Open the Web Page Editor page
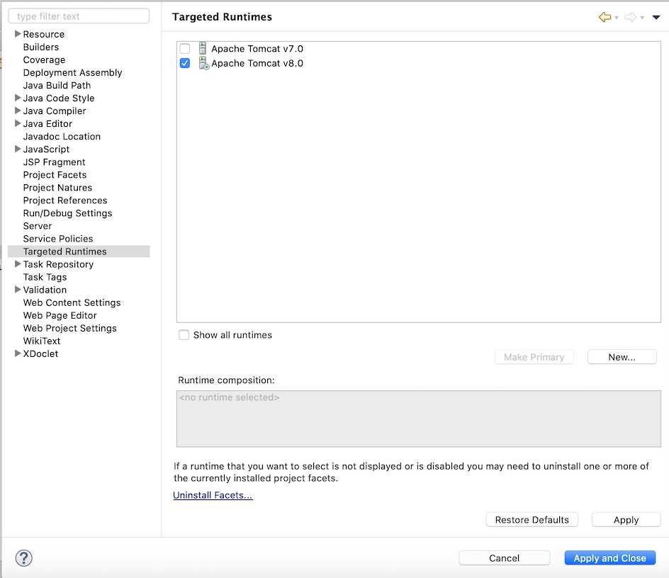This screenshot has height=578, width=669. click(60, 316)
